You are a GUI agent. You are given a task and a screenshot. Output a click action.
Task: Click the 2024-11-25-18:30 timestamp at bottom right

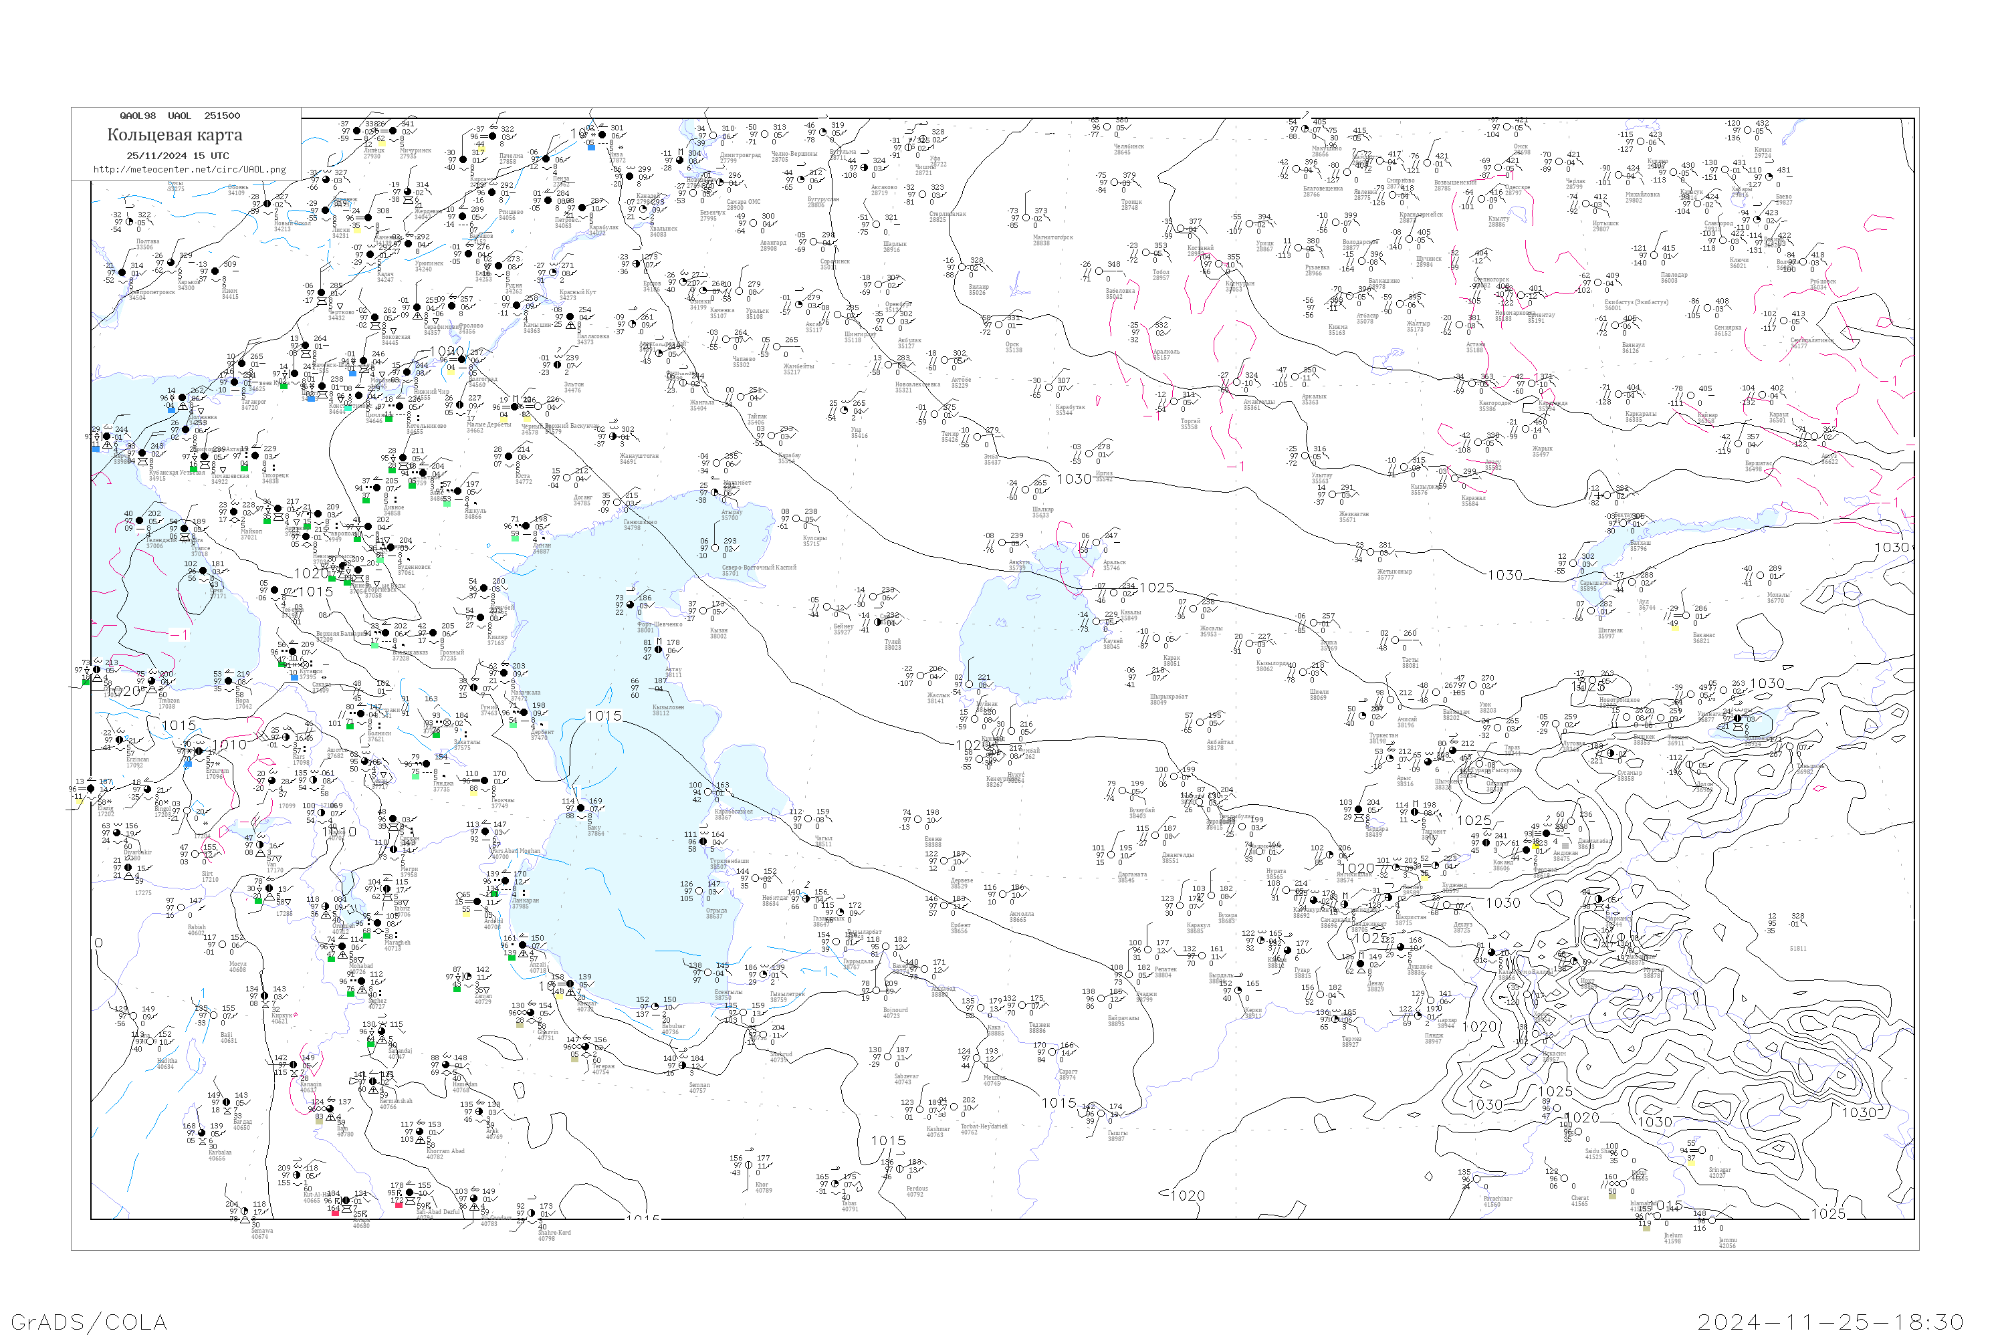[1830, 1321]
